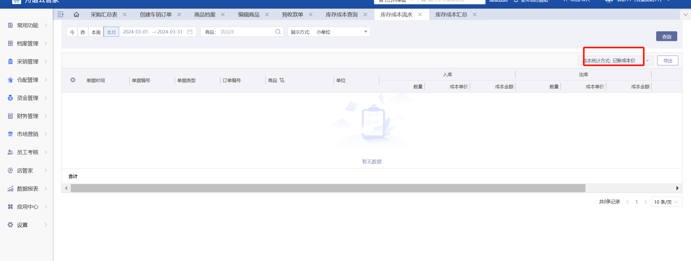The height and width of the screenshot is (261, 691).
Task: Click the 查询 button
Action: pos(666,36)
